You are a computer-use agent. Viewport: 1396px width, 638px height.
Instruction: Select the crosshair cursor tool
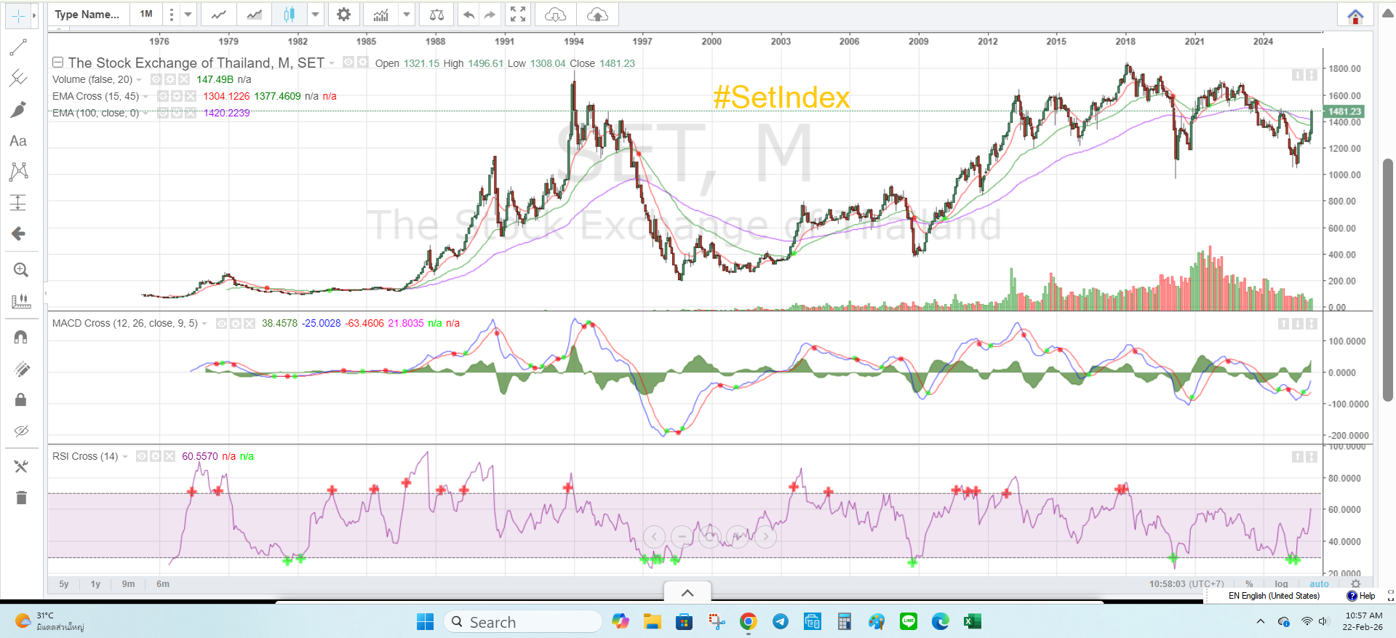pyautogui.click(x=18, y=15)
